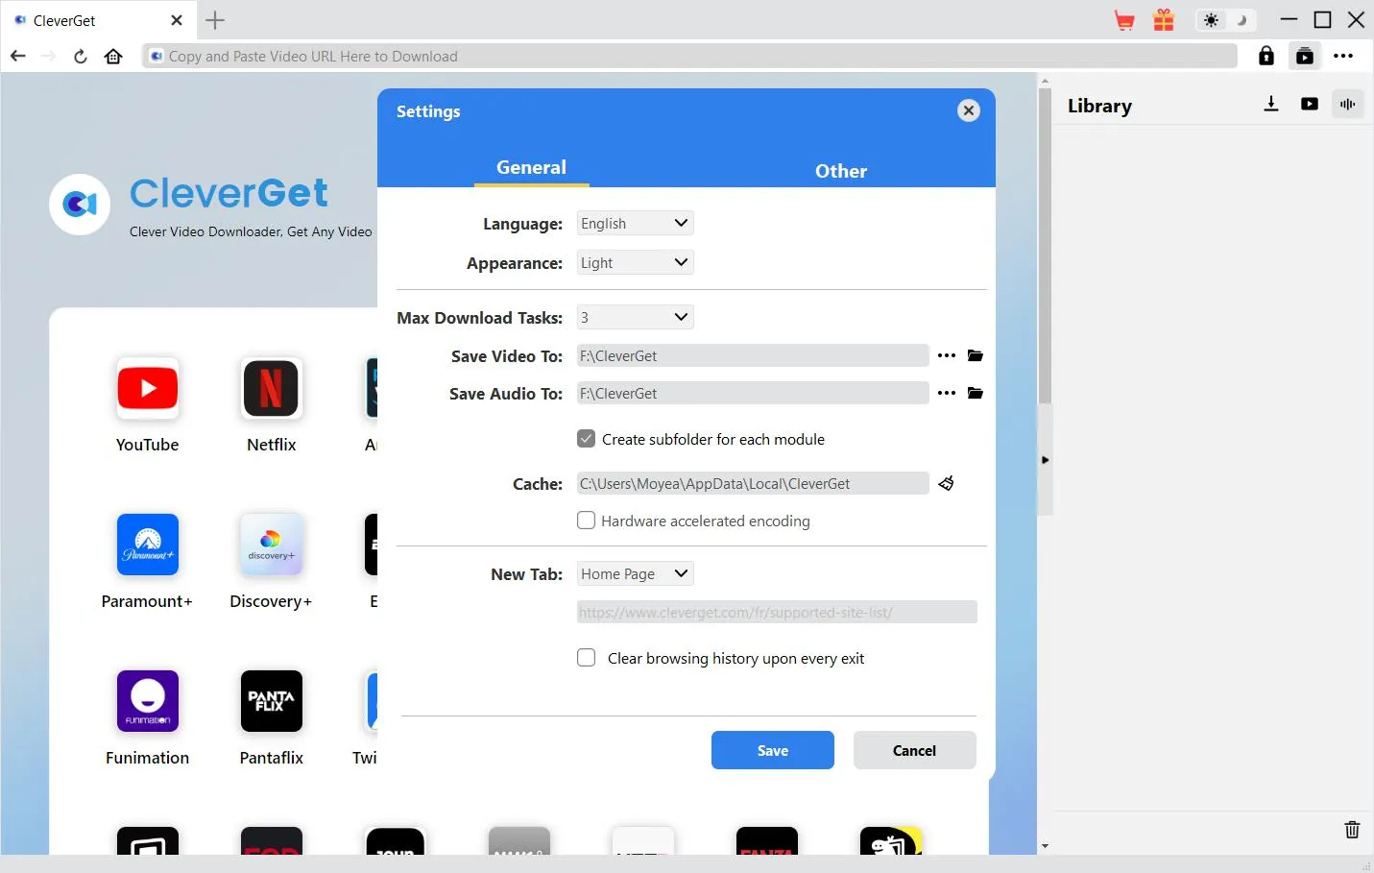The image size is (1374, 873).
Task: Open the Language dropdown
Action: (x=635, y=224)
